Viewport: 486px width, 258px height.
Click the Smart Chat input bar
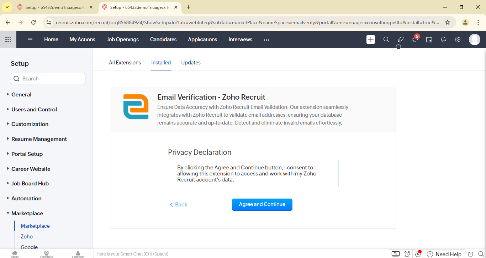point(240,254)
